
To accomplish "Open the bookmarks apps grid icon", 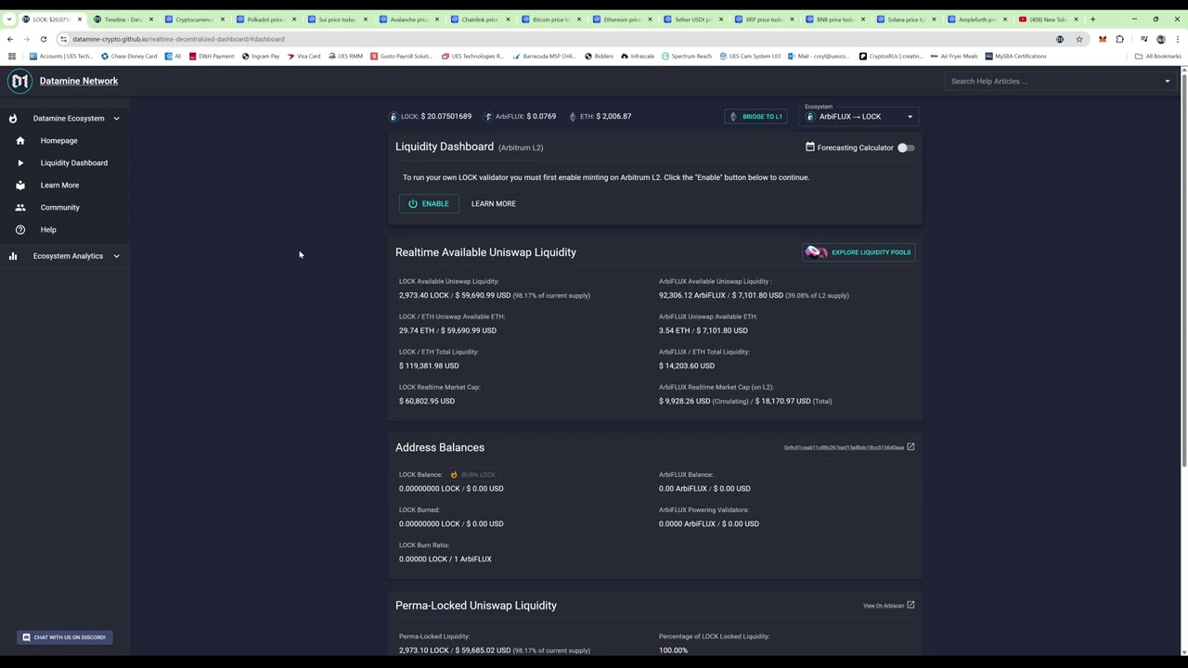I will point(12,57).
